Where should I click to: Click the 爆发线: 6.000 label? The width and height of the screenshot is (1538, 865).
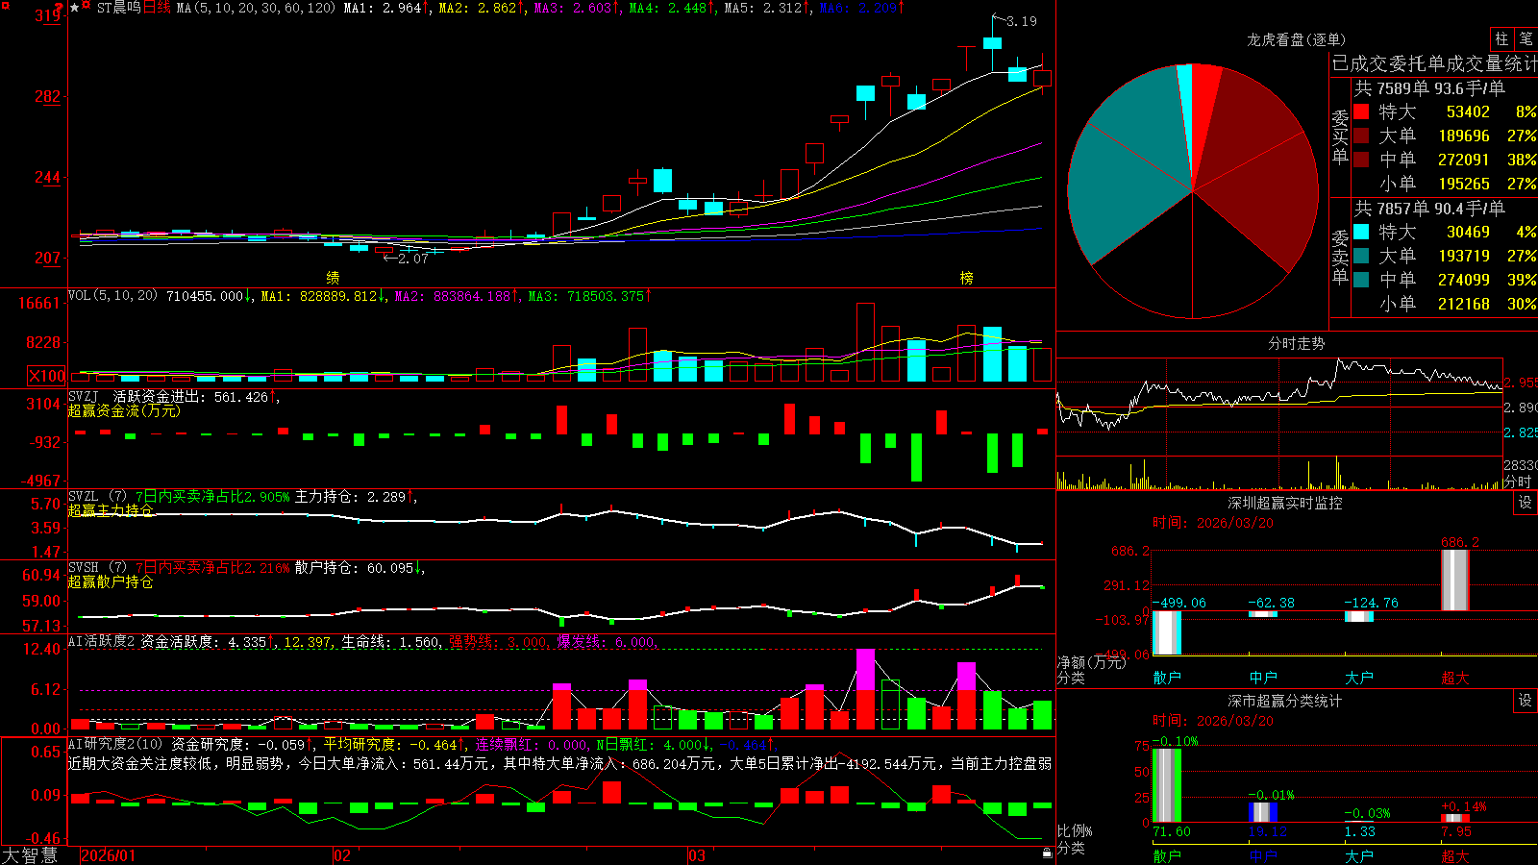pos(606,642)
